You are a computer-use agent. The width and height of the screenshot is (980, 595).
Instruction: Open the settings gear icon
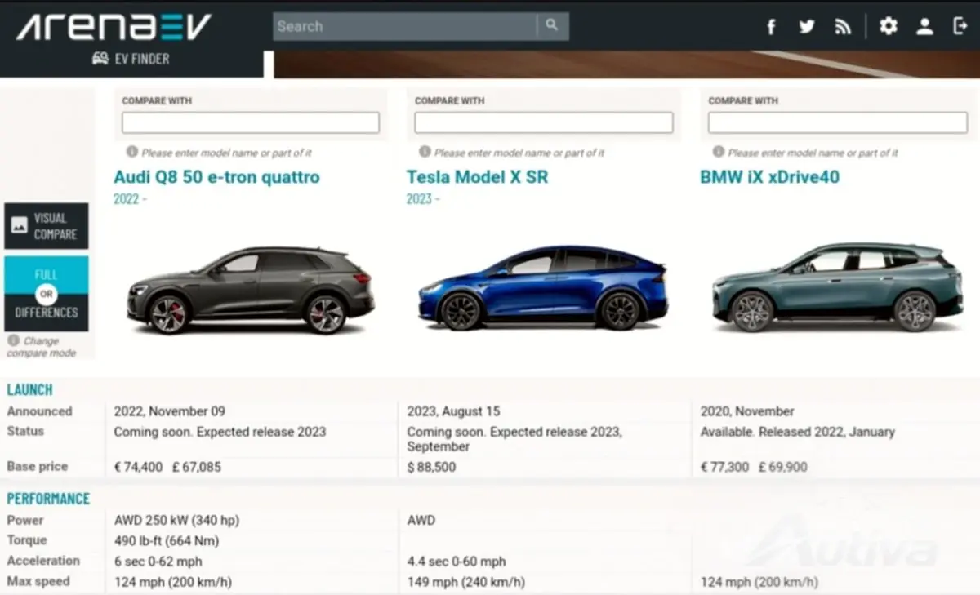888,26
